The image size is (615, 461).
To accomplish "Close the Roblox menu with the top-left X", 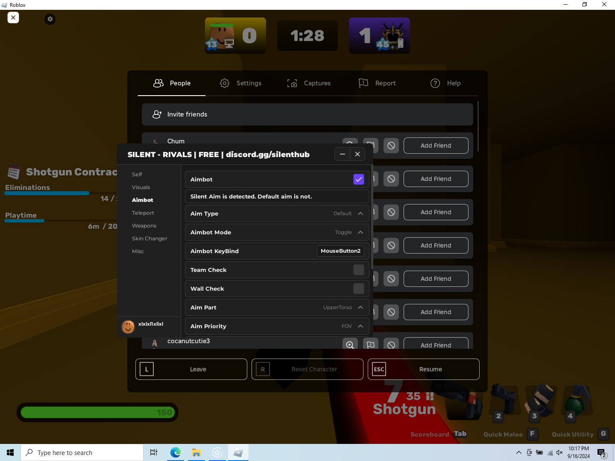I will click(x=13, y=18).
